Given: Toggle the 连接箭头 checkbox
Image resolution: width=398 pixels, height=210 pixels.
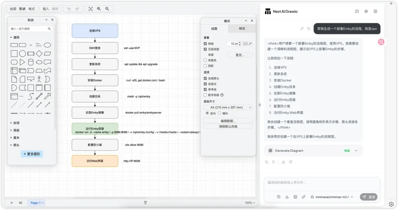Looking at the screenshot, I should click(x=205, y=78).
